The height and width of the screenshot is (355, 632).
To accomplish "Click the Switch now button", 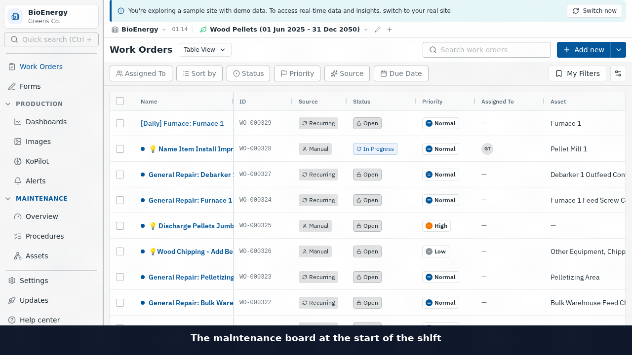I will point(594,11).
